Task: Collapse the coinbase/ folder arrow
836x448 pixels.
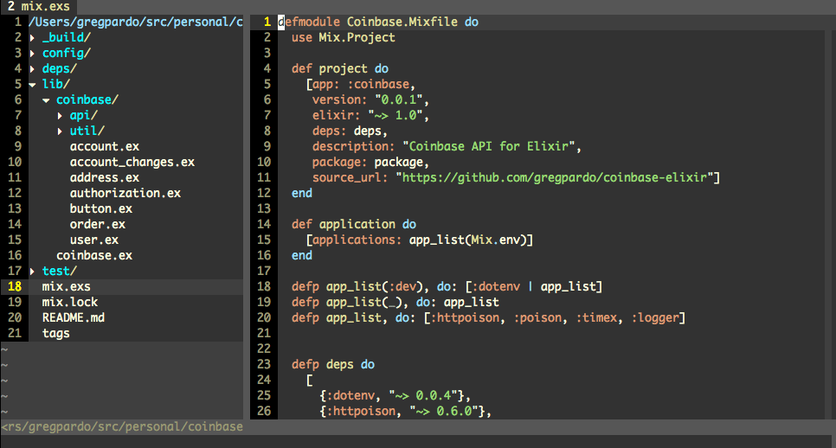Action: 47,100
